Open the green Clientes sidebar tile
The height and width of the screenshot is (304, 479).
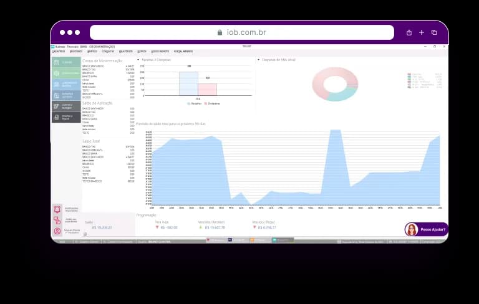66,62
